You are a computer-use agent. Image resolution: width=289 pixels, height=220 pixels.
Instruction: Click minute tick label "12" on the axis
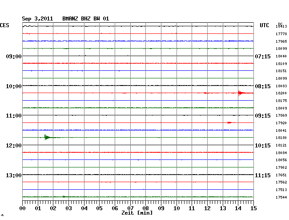207,208
